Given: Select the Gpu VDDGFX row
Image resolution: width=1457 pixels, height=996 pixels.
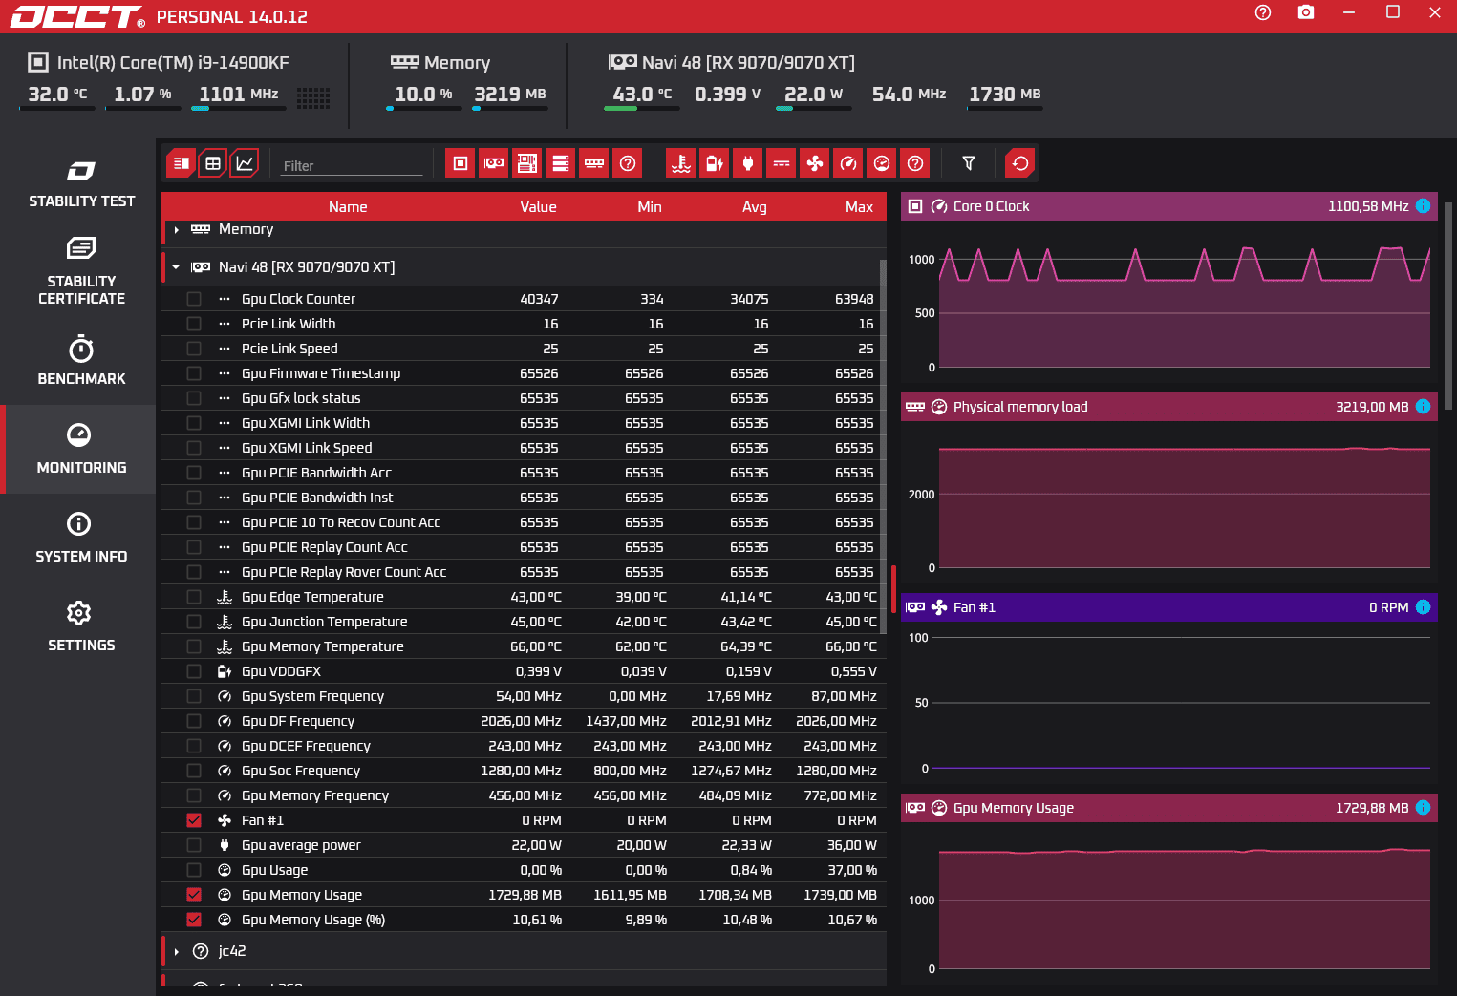Looking at the screenshot, I should point(524,671).
